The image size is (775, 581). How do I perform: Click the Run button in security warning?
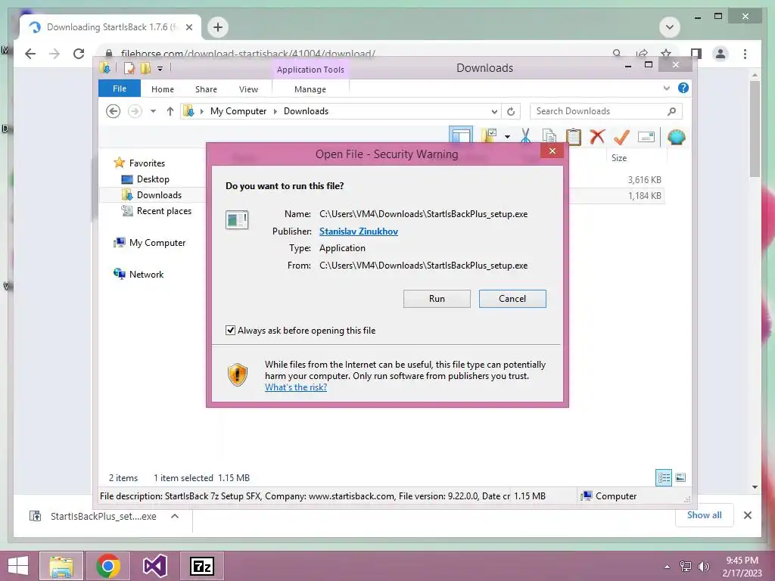pyautogui.click(x=437, y=299)
